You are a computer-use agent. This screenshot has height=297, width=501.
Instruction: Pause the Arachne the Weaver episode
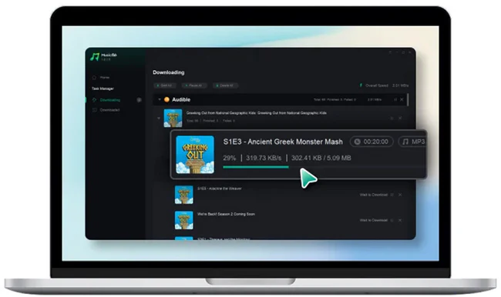[392, 195]
